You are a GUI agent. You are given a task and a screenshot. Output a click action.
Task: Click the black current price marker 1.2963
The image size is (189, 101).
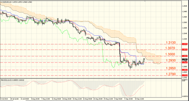click(185, 59)
